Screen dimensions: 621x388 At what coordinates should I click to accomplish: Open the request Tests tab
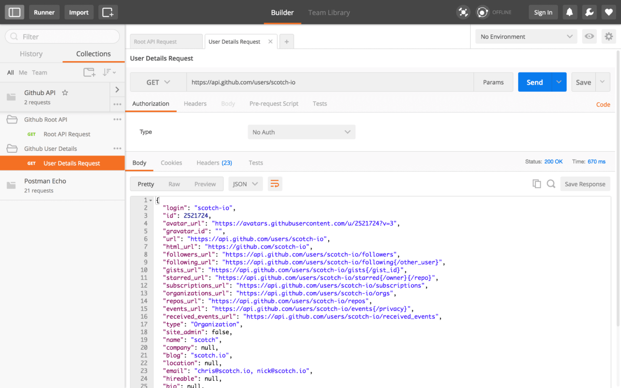[x=320, y=104]
